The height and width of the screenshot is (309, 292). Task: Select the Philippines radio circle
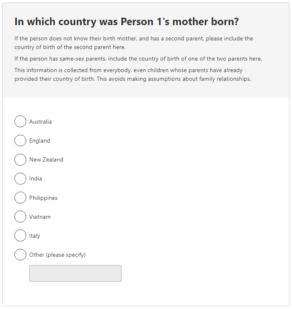20,198
